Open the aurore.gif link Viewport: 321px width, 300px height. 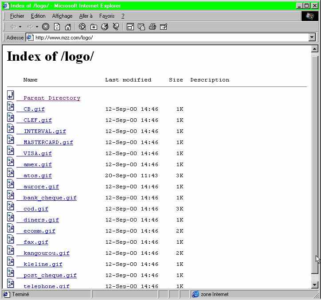[x=41, y=187]
